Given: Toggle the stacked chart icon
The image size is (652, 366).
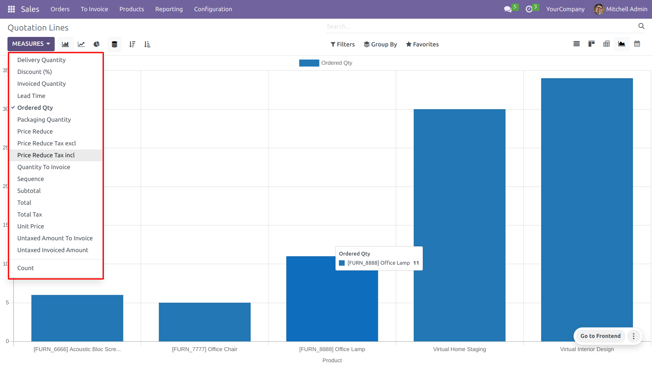Looking at the screenshot, I should pos(114,44).
